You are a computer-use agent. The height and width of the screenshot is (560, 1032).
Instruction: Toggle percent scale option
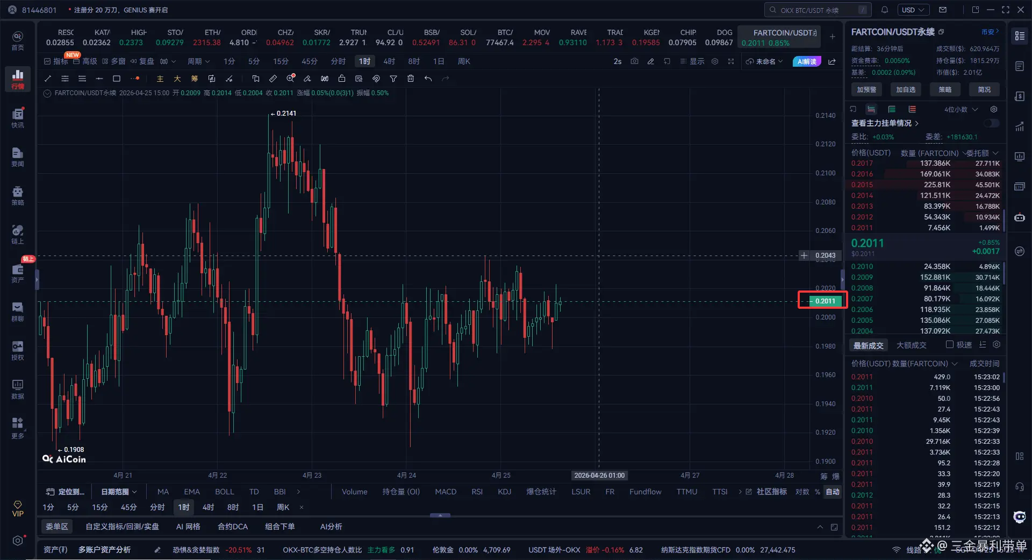pyautogui.click(x=818, y=492)
